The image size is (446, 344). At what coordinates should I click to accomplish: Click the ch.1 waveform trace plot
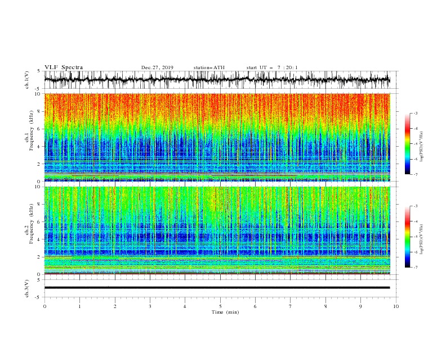(217, 80)
